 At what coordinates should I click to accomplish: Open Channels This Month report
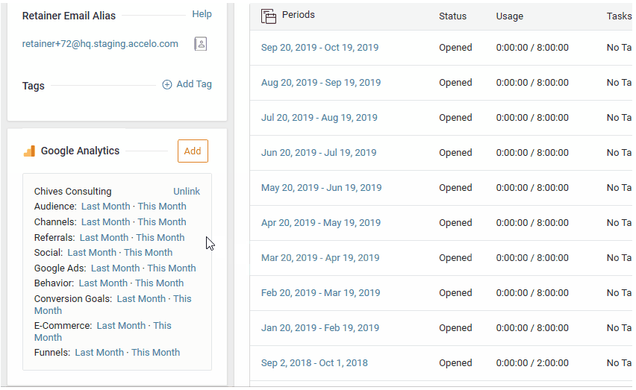click(162, 222)
